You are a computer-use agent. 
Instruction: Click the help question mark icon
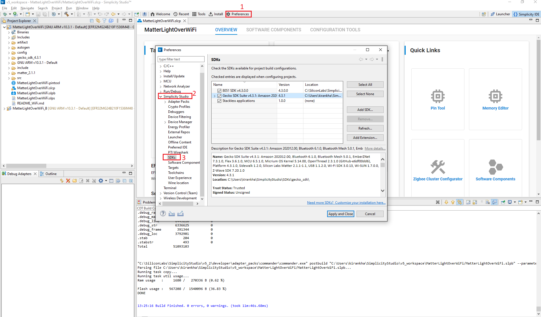click(163, 214)
